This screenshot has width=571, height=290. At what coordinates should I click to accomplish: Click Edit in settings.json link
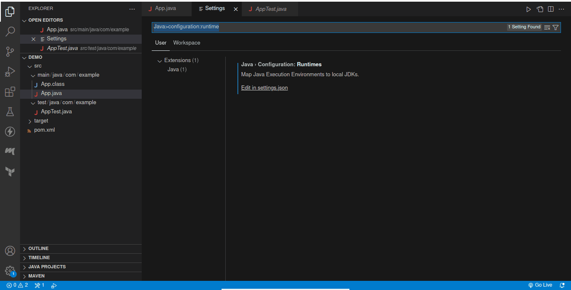(265, 88)
